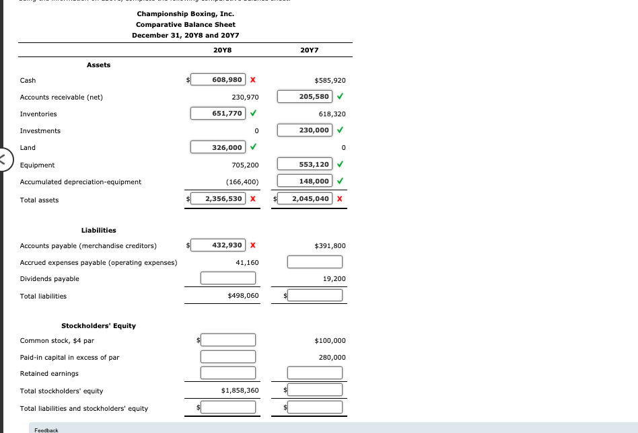Click the green check beside Inventories 20Y8
This screenshot has height=433, width=638.
tap(253, 113)
